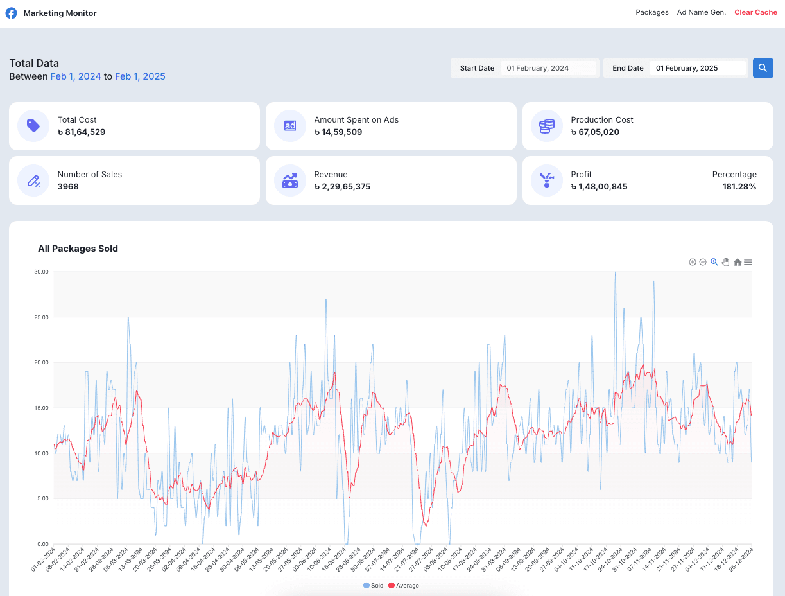
Task: Enable the chart panning hand tool
Action: [726, 262]
